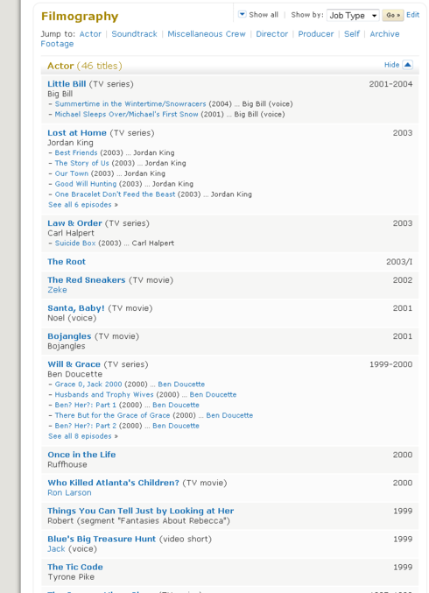Open the Edit filmography link

coord(412,15)
